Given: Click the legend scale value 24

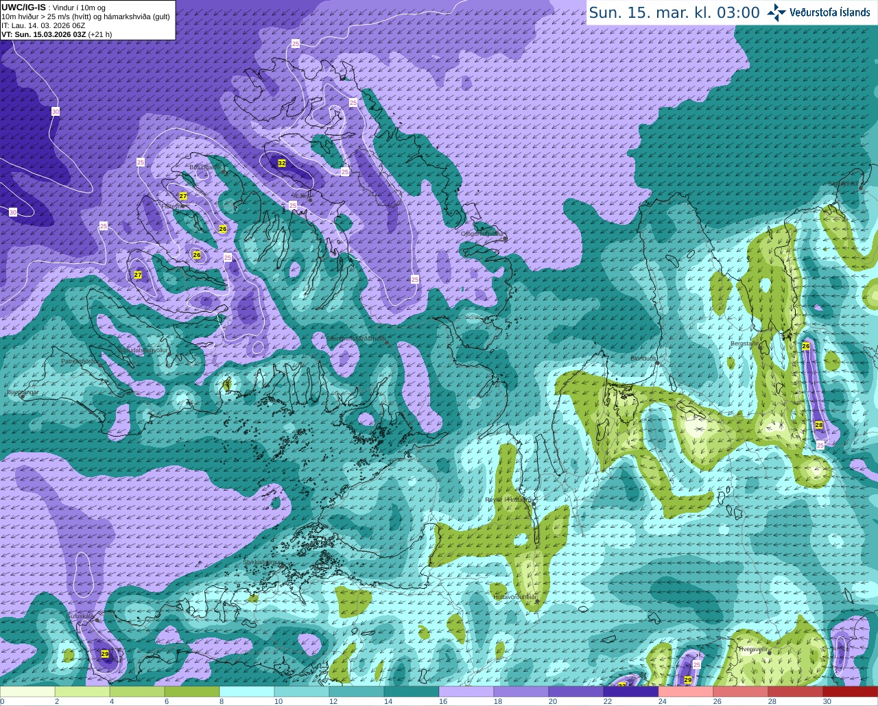Looking at the screenshot, I should point(663,701).
